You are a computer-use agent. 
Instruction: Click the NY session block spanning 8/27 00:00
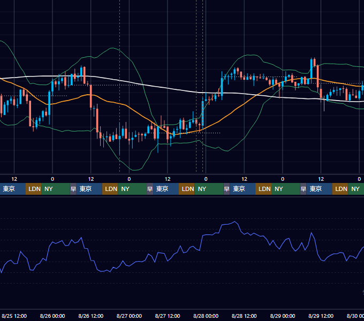tap(132, 189)
